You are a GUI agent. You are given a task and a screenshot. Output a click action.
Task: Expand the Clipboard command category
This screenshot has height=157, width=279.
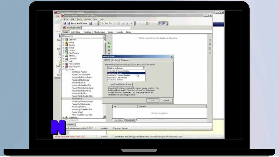point(63,40)
